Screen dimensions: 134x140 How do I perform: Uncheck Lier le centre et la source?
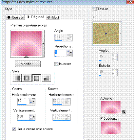14,129
